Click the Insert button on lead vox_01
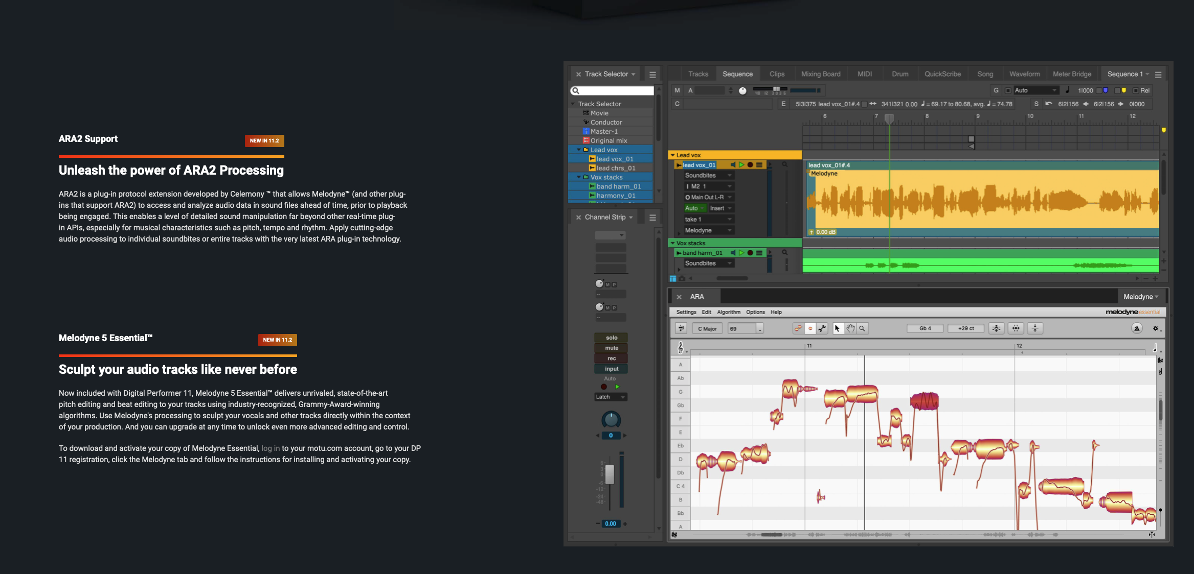The image size is (1194, 574). tap(720, 208)
